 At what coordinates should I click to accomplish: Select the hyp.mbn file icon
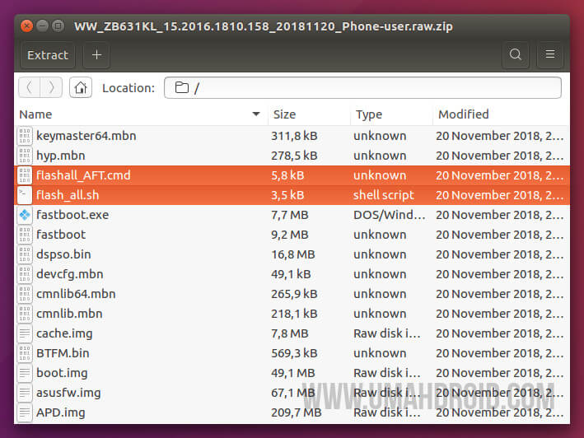point(25,156)
